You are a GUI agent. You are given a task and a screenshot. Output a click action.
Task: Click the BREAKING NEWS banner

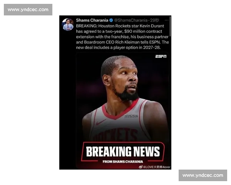tap(122, 151)
